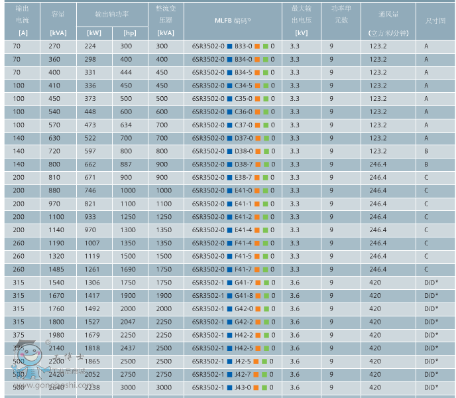Viewport: 456px width, 398px height.
Task: Select MLFB code 6SR3502-1 G41-7
Action: pyautogui.click(x=233, y=283)
